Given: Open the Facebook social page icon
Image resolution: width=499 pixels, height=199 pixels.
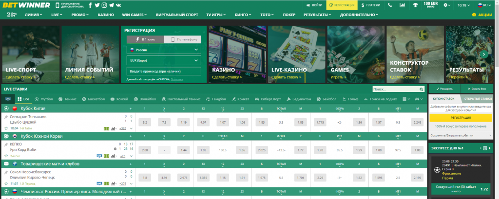Looking at the screenshot, I should tap(90, 5).
